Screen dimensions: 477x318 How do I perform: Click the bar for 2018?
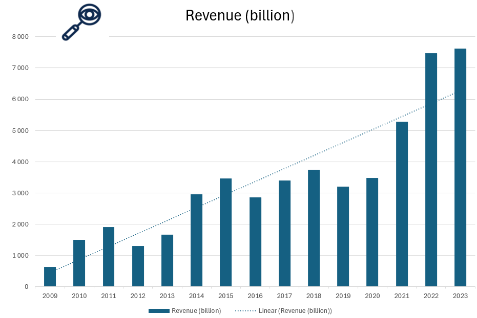click(314, 228)
